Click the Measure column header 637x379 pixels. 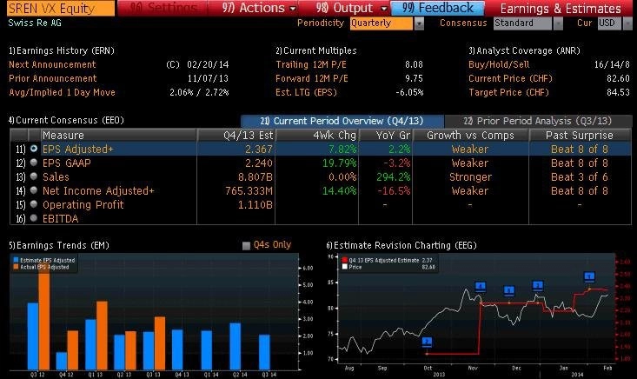(119, 136)
